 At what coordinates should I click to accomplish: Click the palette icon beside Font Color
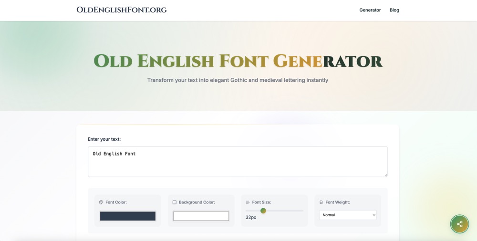(101, 202)
